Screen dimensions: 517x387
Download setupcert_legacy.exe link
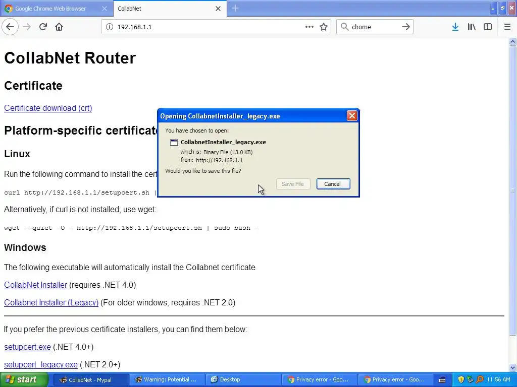pyautogui.click(x=41, y=365)
